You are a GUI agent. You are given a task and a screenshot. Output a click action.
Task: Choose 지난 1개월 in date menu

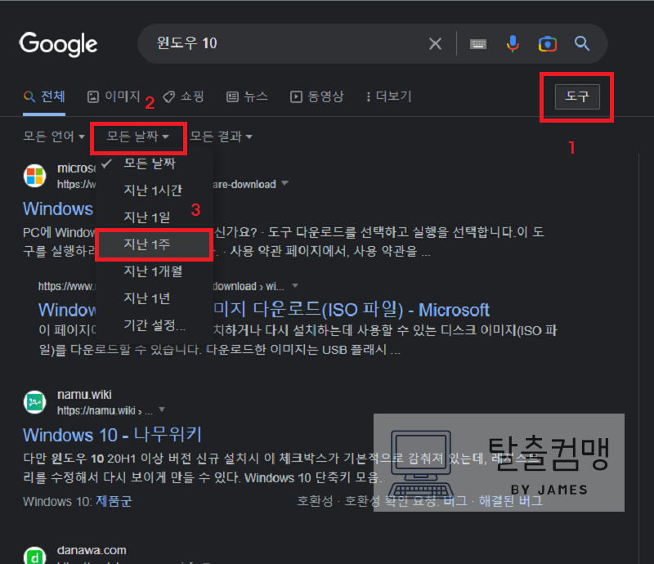(x=155, y=271)
